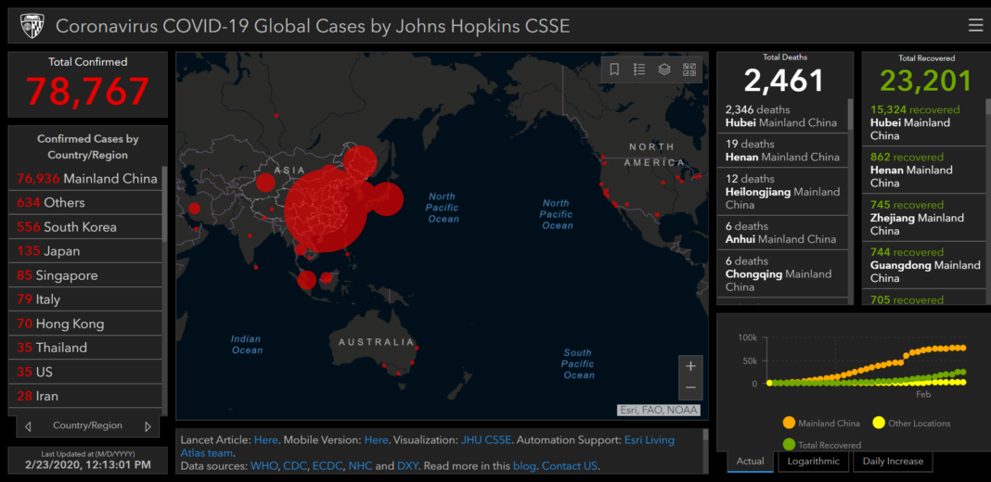Click the Guangdong 744 recovered entry
Image resolution: width=991 pixels, height=482 pixels.
tap(923, 265)
